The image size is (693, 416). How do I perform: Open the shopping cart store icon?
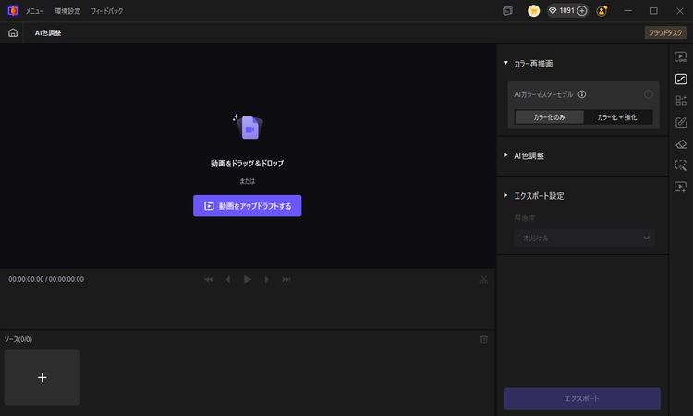coord(533,11)
